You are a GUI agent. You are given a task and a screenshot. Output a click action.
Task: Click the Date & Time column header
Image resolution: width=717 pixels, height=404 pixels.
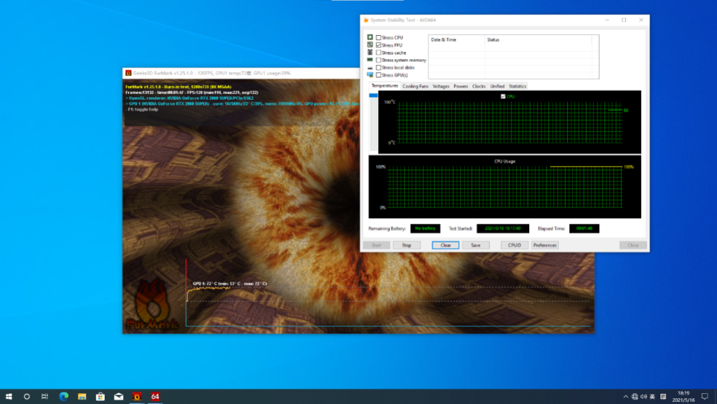456,39
